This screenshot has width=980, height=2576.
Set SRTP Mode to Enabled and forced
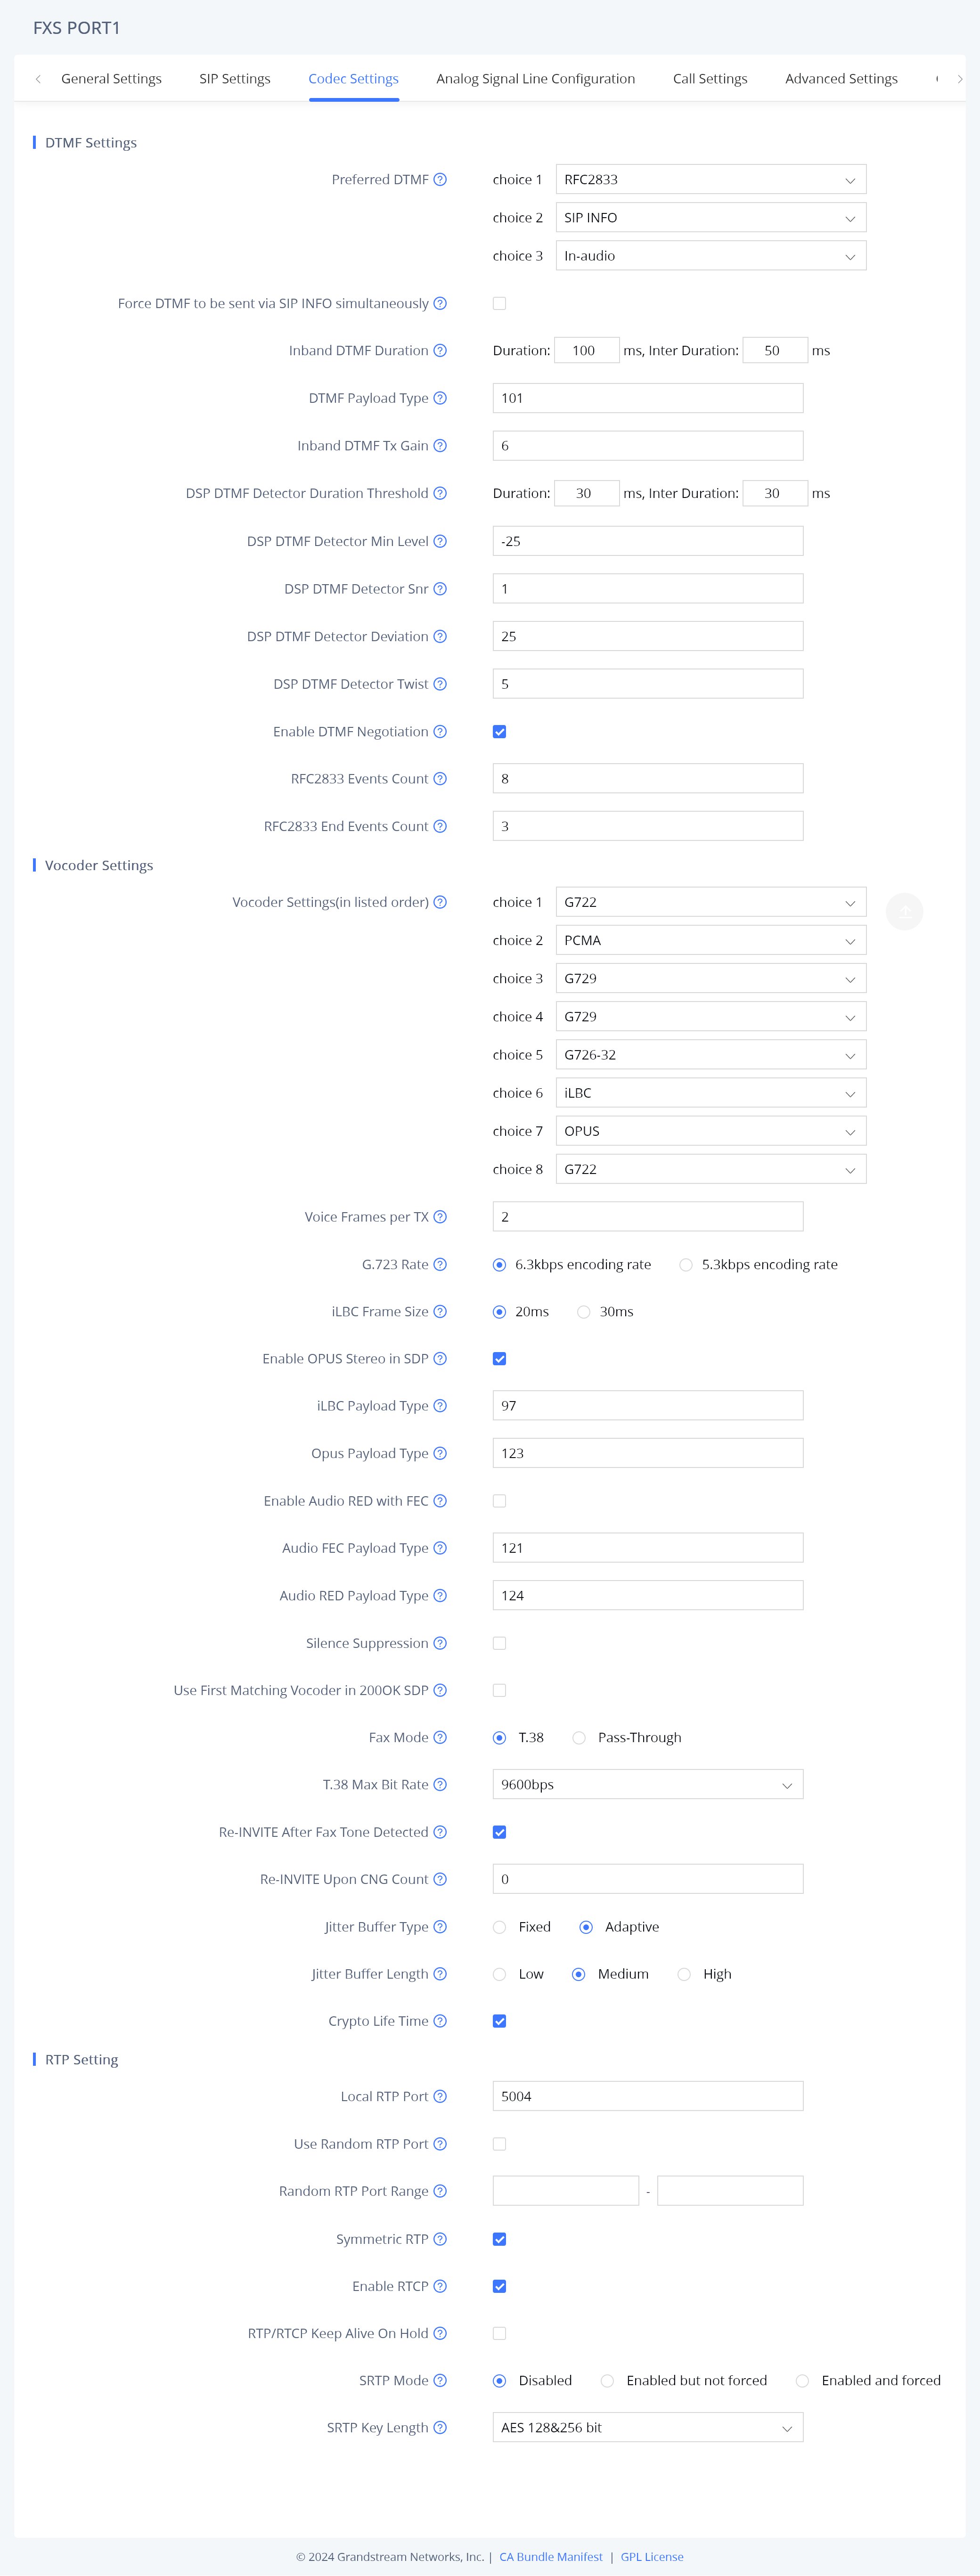pyautogui.click(x=802, y=2380)
